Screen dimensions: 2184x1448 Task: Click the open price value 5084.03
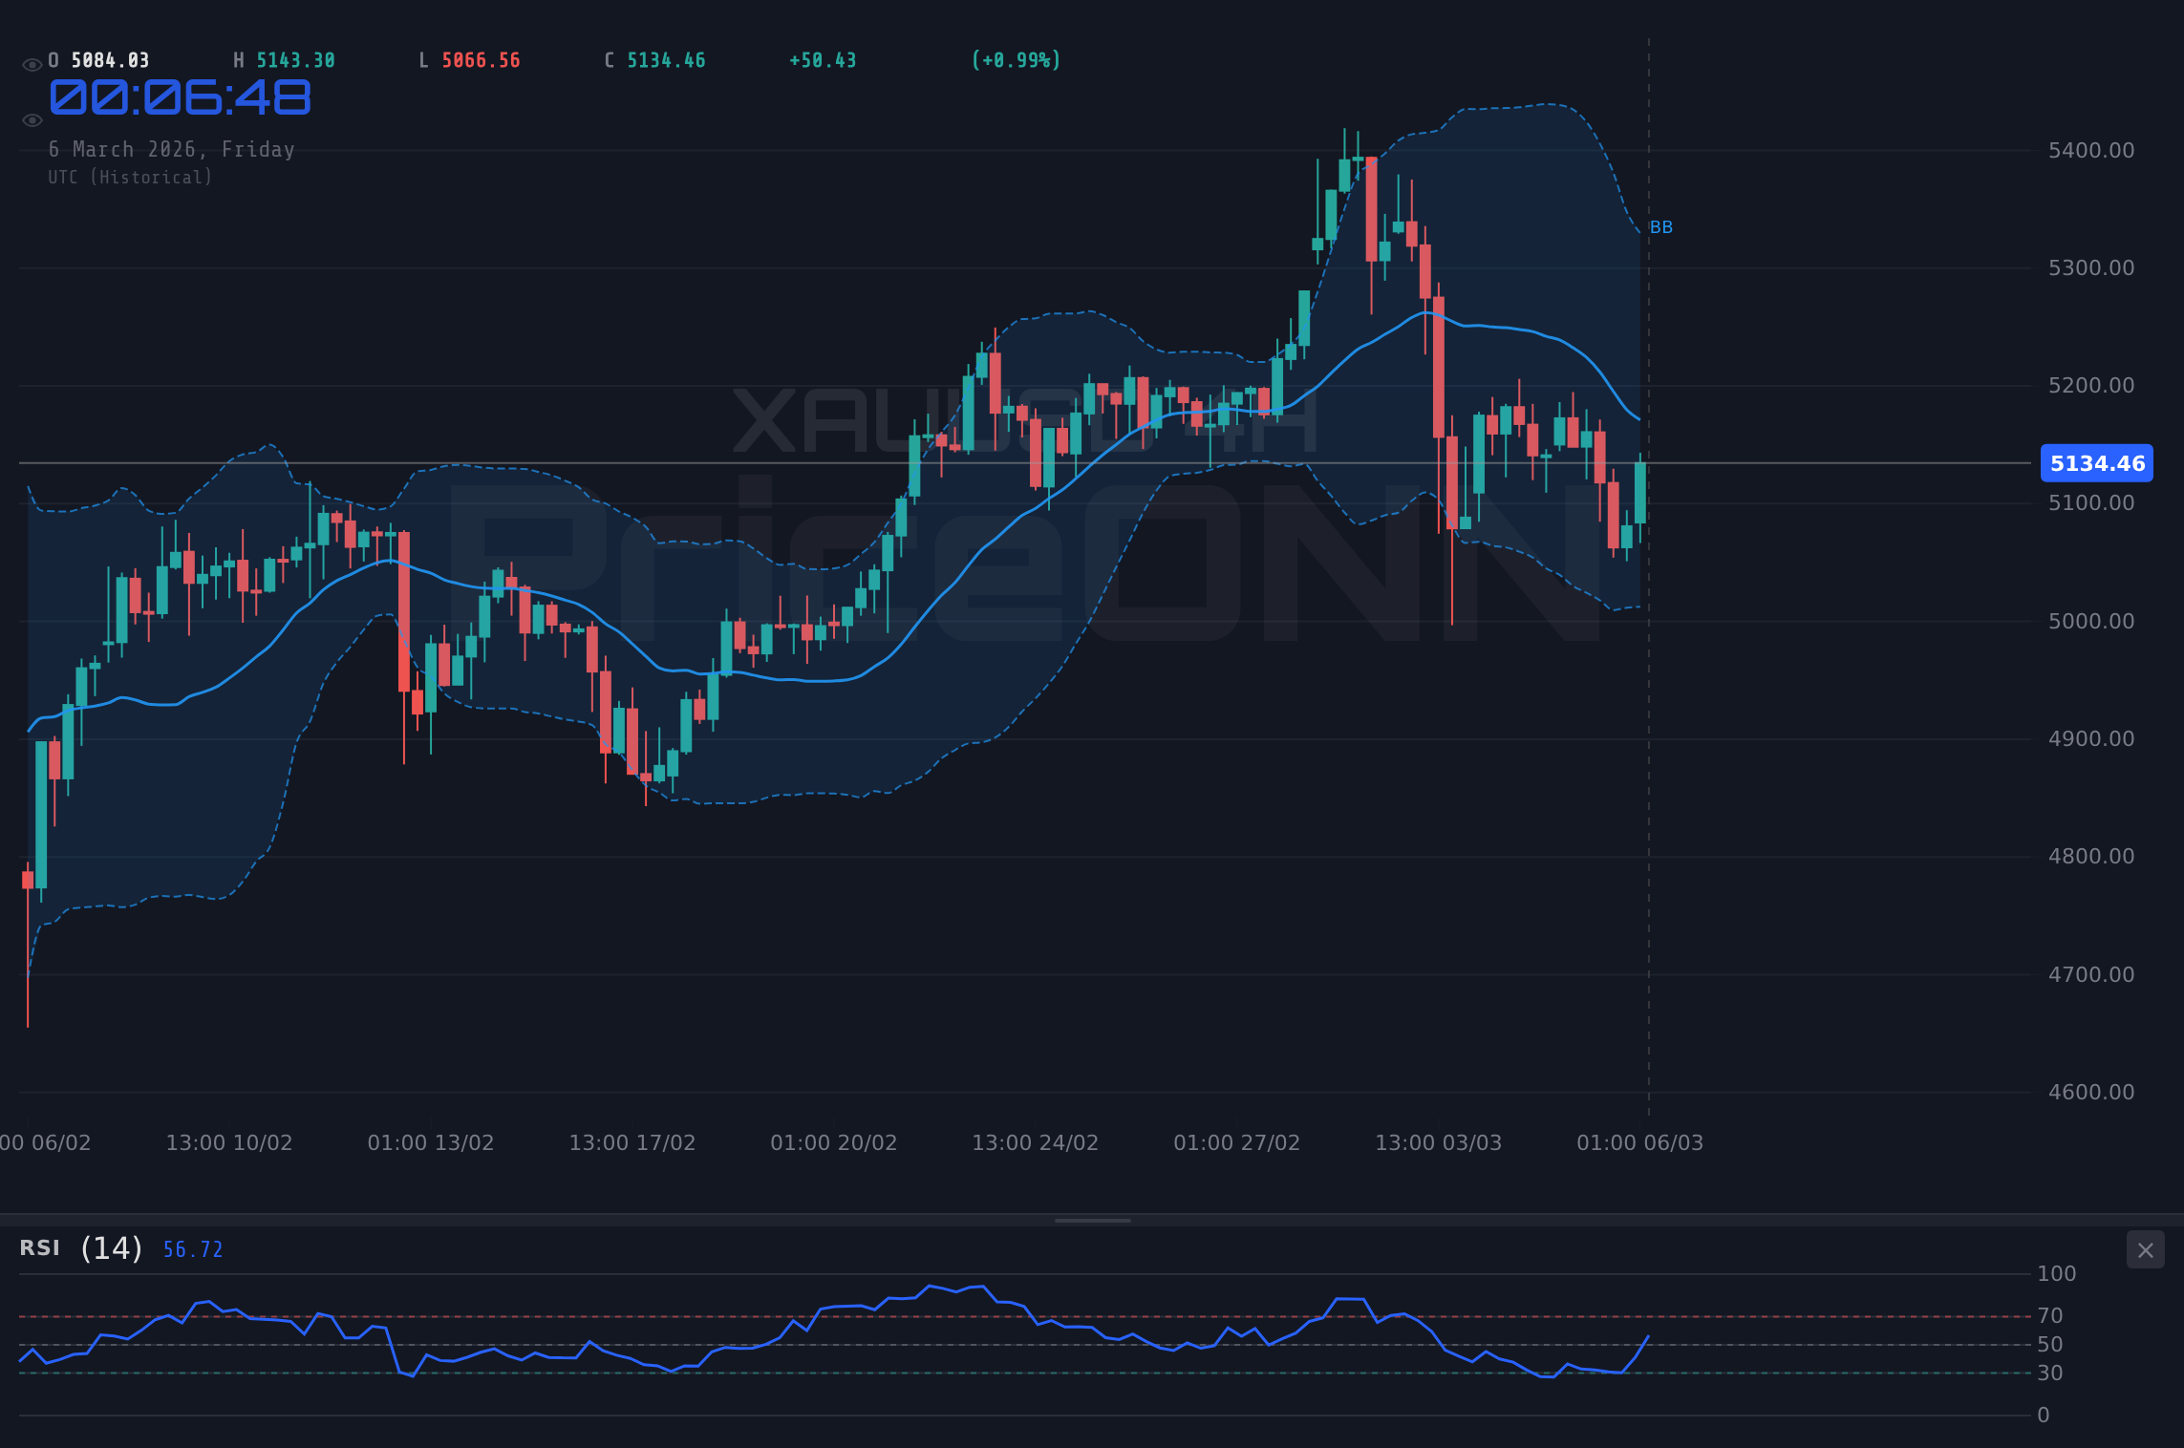(110, 60)
